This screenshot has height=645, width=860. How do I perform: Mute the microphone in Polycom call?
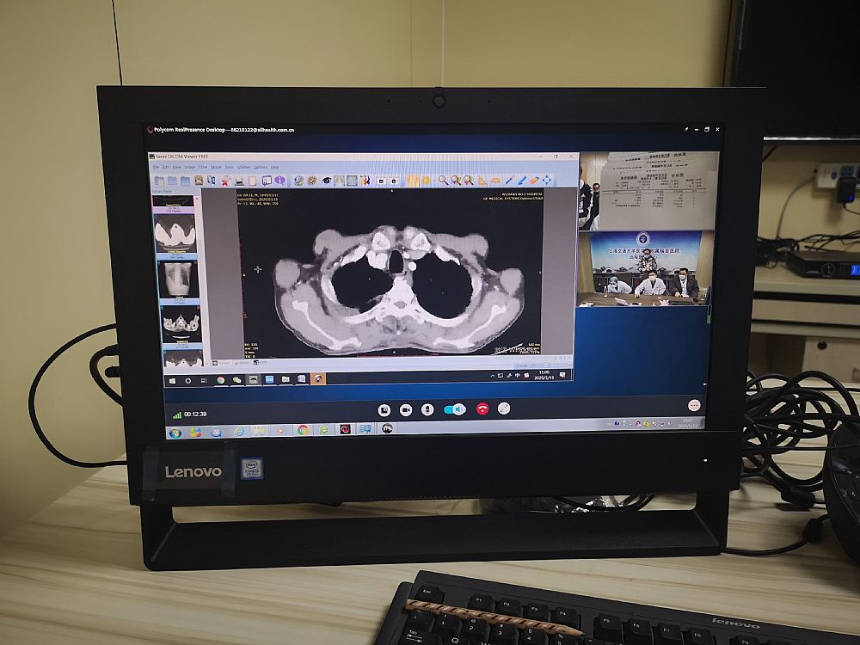click(x=427, y=409)
